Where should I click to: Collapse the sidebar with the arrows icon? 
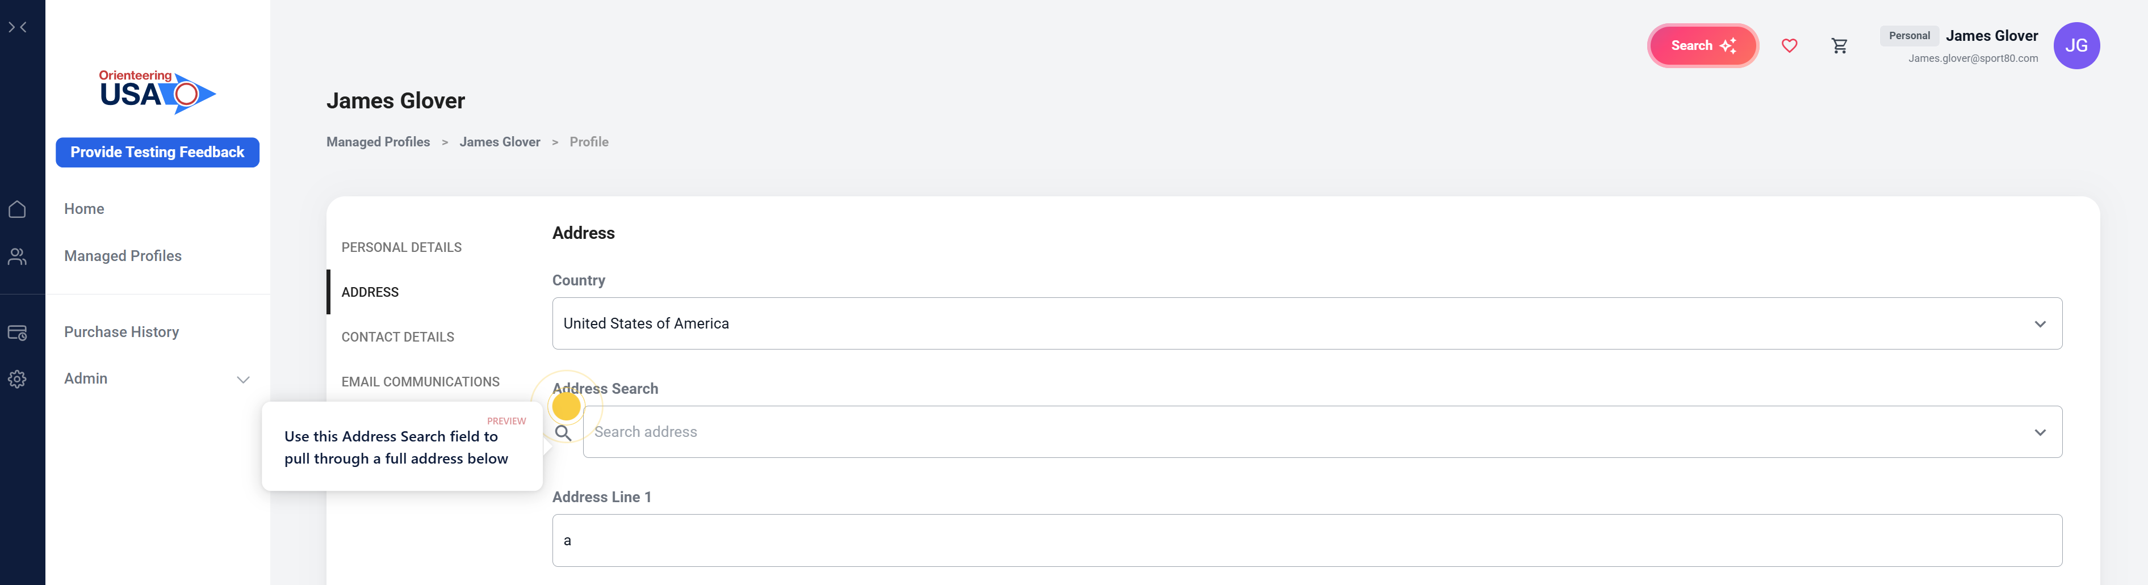point(18,27)
